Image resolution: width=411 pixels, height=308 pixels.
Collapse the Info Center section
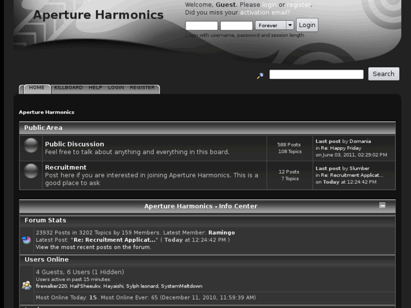[x=382, y=206]
